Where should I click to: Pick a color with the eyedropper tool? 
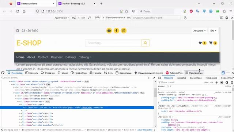[154, 78]
